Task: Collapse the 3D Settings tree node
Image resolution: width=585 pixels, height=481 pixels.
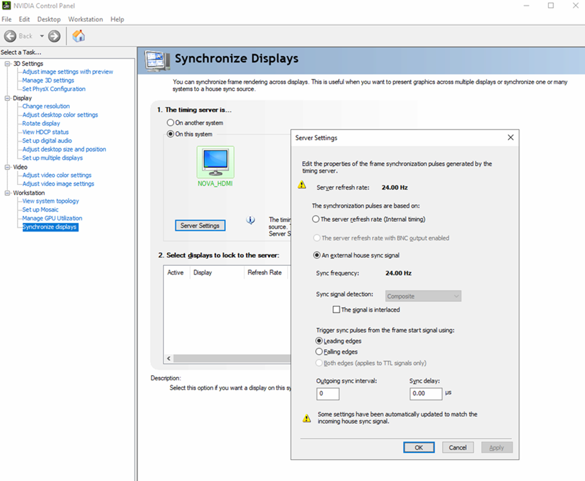Action: tap(7, 63)
